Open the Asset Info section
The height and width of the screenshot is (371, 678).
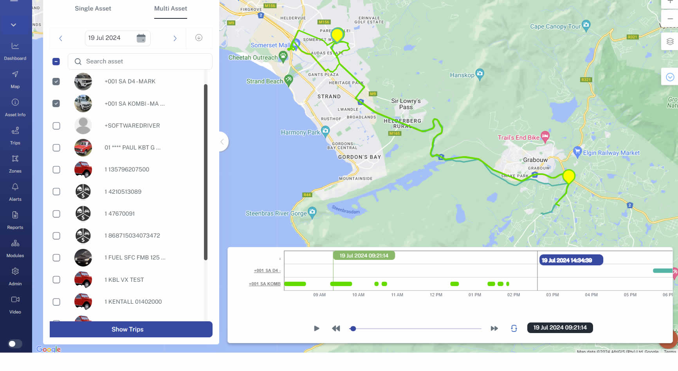pyautogui.click(x=15, y=106)
